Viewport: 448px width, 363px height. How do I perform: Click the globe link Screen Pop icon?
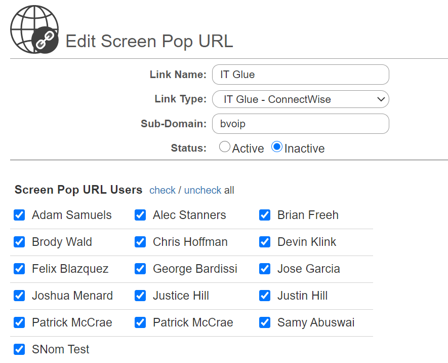34,29
